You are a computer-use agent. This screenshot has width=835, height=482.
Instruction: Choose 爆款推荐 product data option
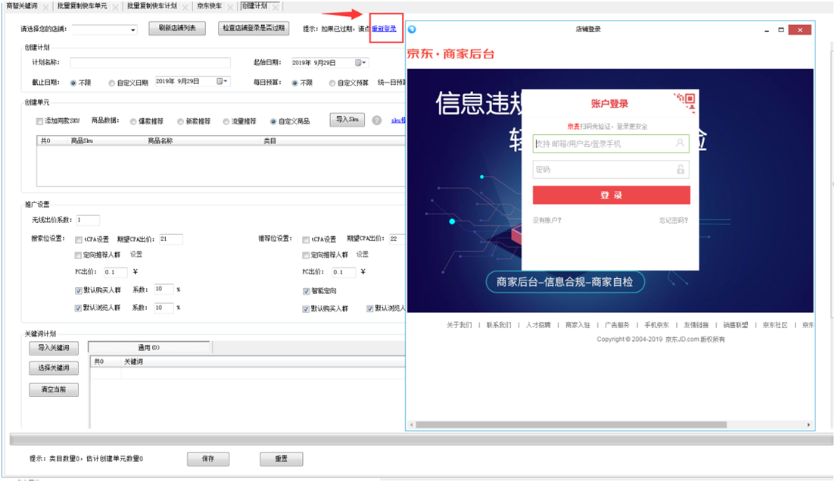point(133,121)
